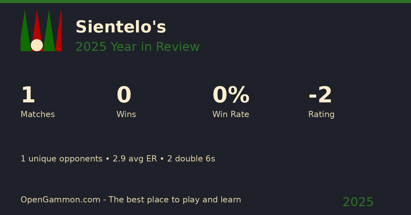
Task: Click the OpenGammon backgammon board logo
Action: (x=41, y=31)
